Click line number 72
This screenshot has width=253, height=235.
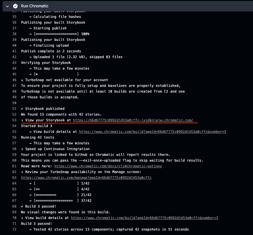[14, 229]
